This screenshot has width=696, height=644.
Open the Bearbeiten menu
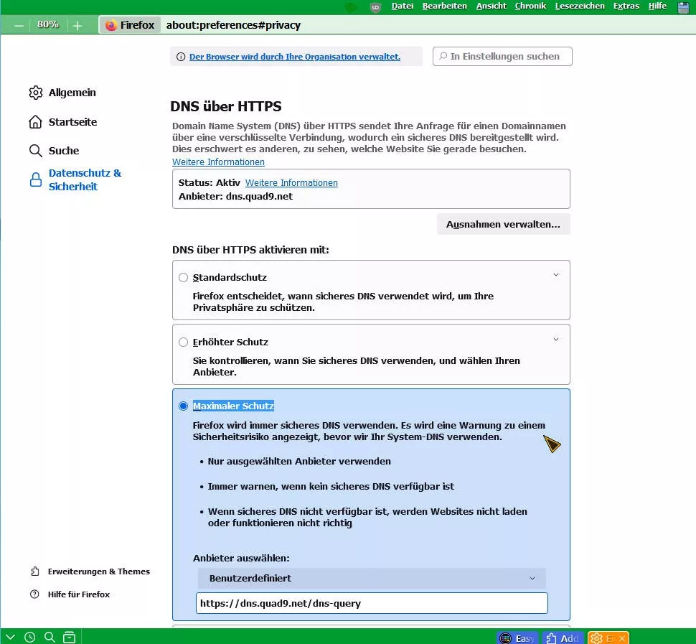(444, 6)
